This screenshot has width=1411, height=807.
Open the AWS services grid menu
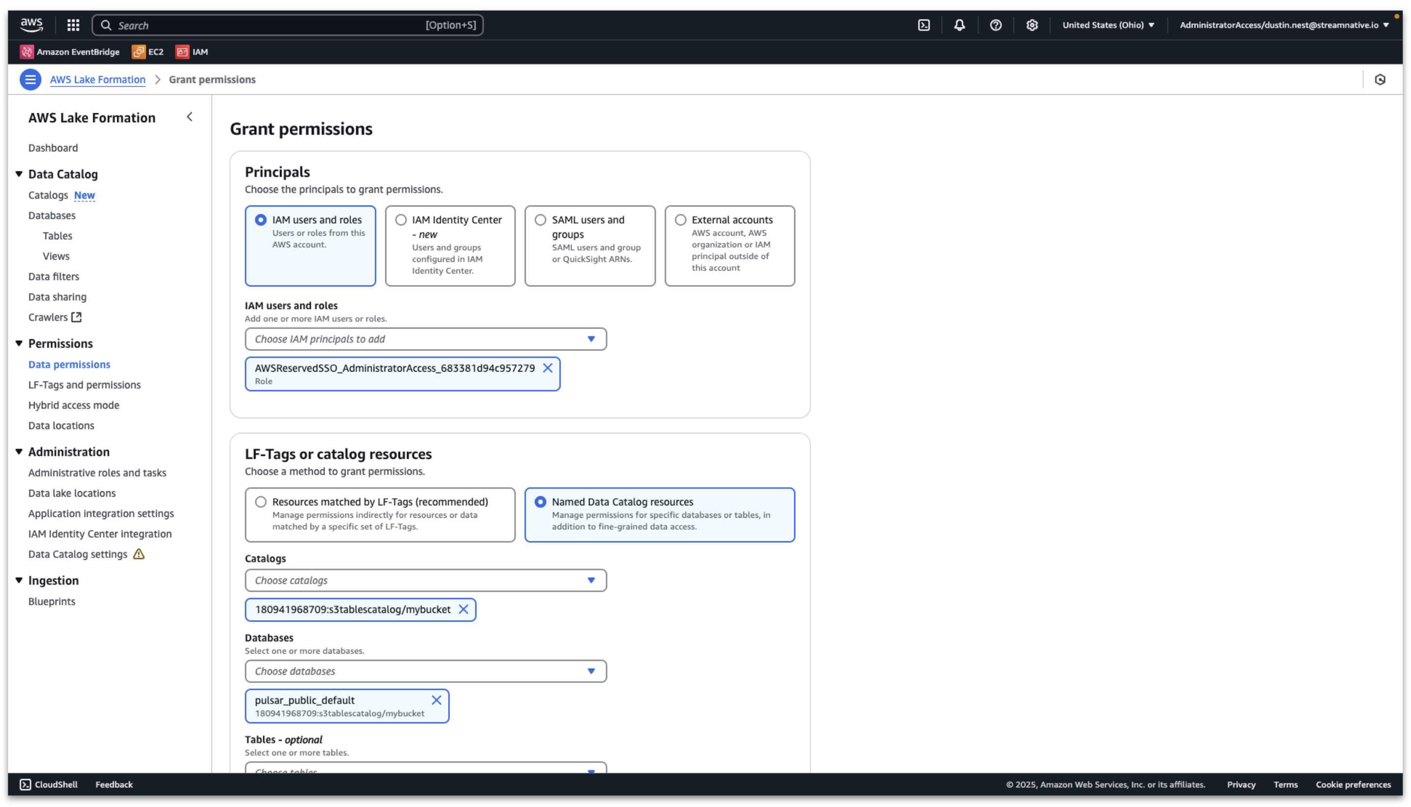click(x=73, y=25)
